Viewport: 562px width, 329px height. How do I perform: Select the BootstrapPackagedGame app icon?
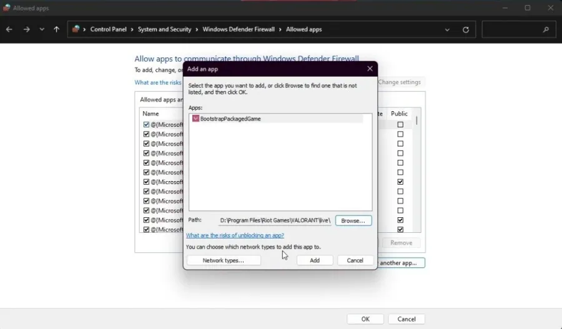pyautogui.click(x=195, y=119)
